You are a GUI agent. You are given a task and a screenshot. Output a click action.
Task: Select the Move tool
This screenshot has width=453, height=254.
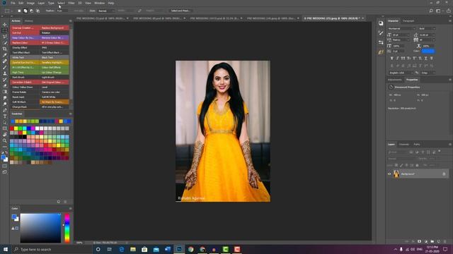5,25
